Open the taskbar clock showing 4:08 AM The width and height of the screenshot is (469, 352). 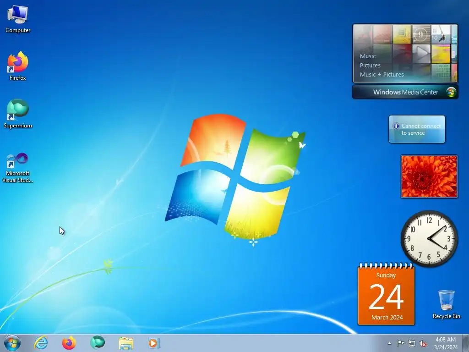pos(446,343)
